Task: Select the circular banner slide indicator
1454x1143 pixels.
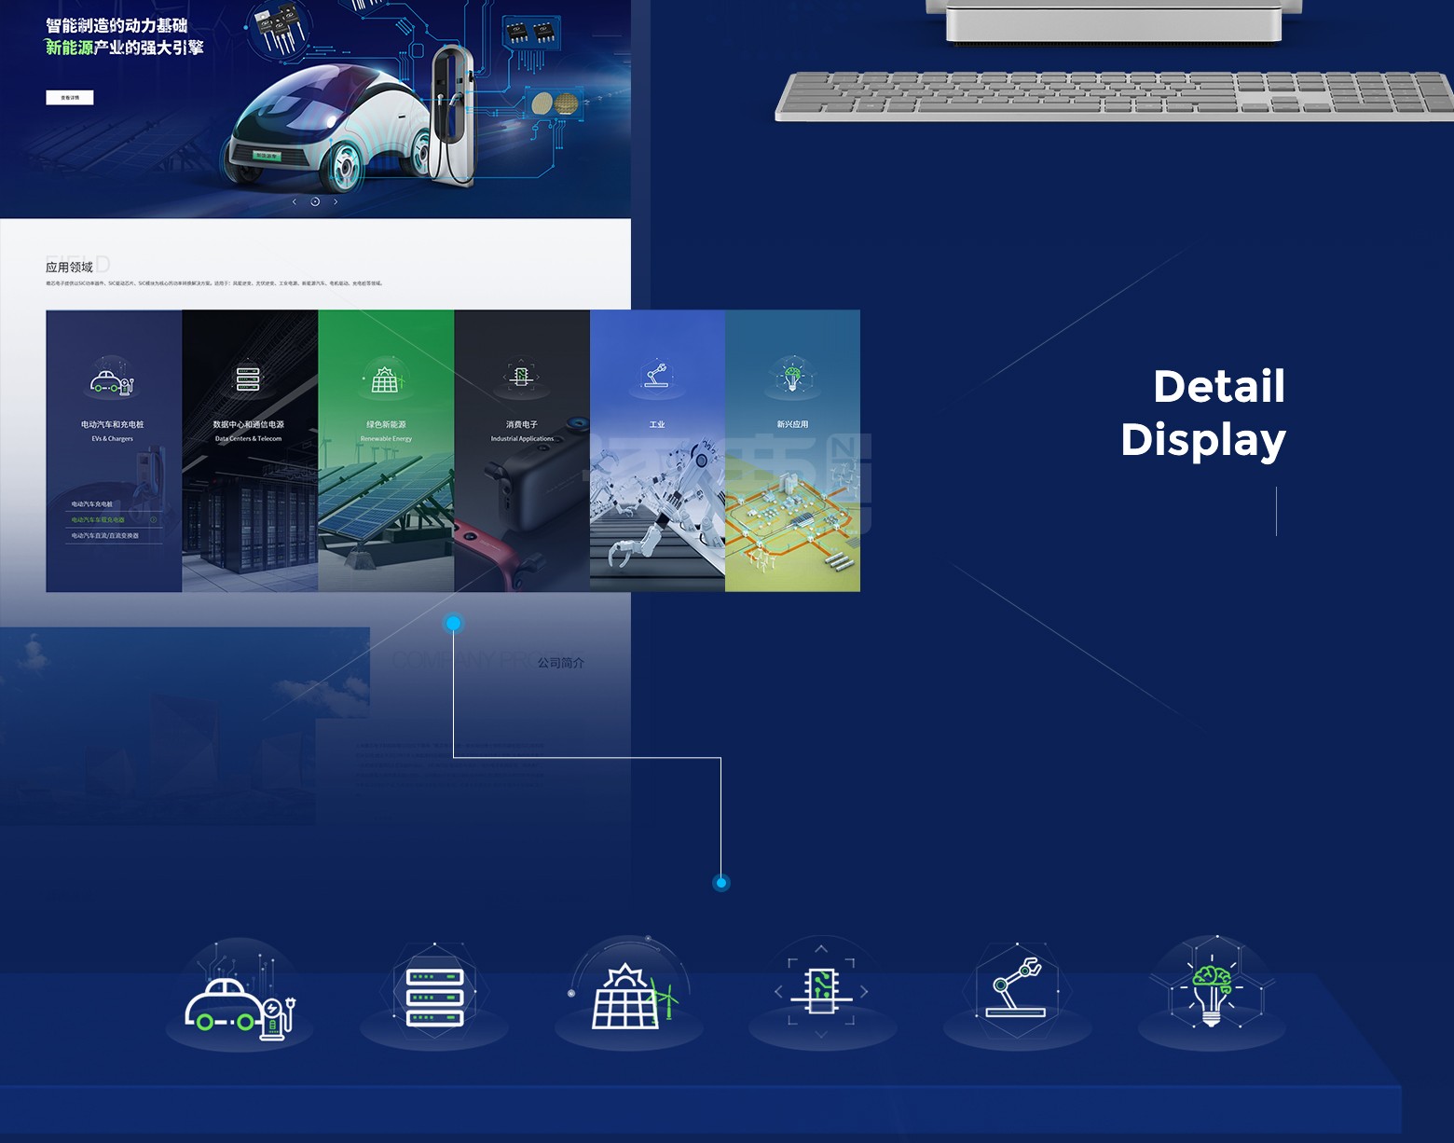Action: pyautogui.click(x=315, y=201)
